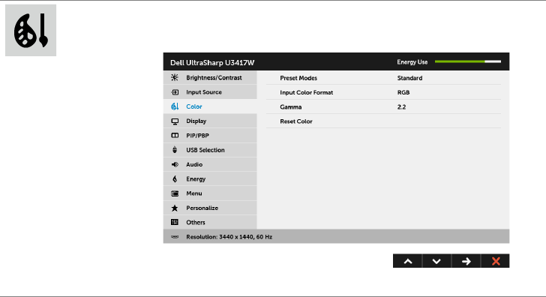Open the Menu settings entry
Viewport: 546px width, 297px height.
pyautogui.click(x=210, y=193)
